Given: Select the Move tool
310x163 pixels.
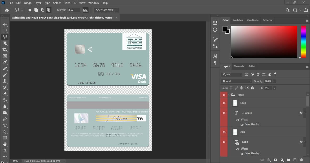Looking at the screenshot, I should pos(5,24).
